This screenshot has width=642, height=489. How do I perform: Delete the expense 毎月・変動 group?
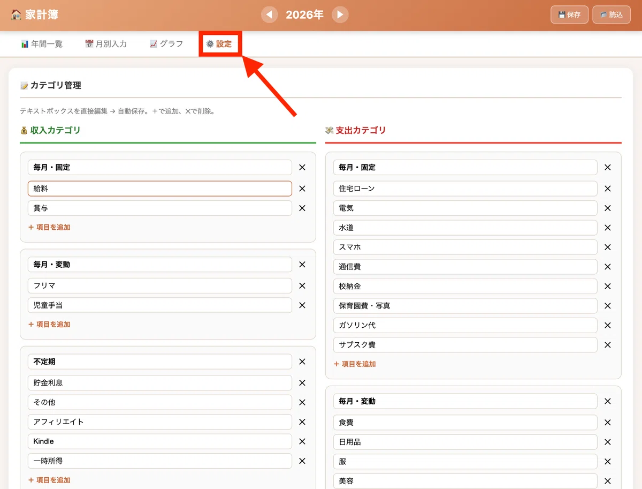point(608,401)
